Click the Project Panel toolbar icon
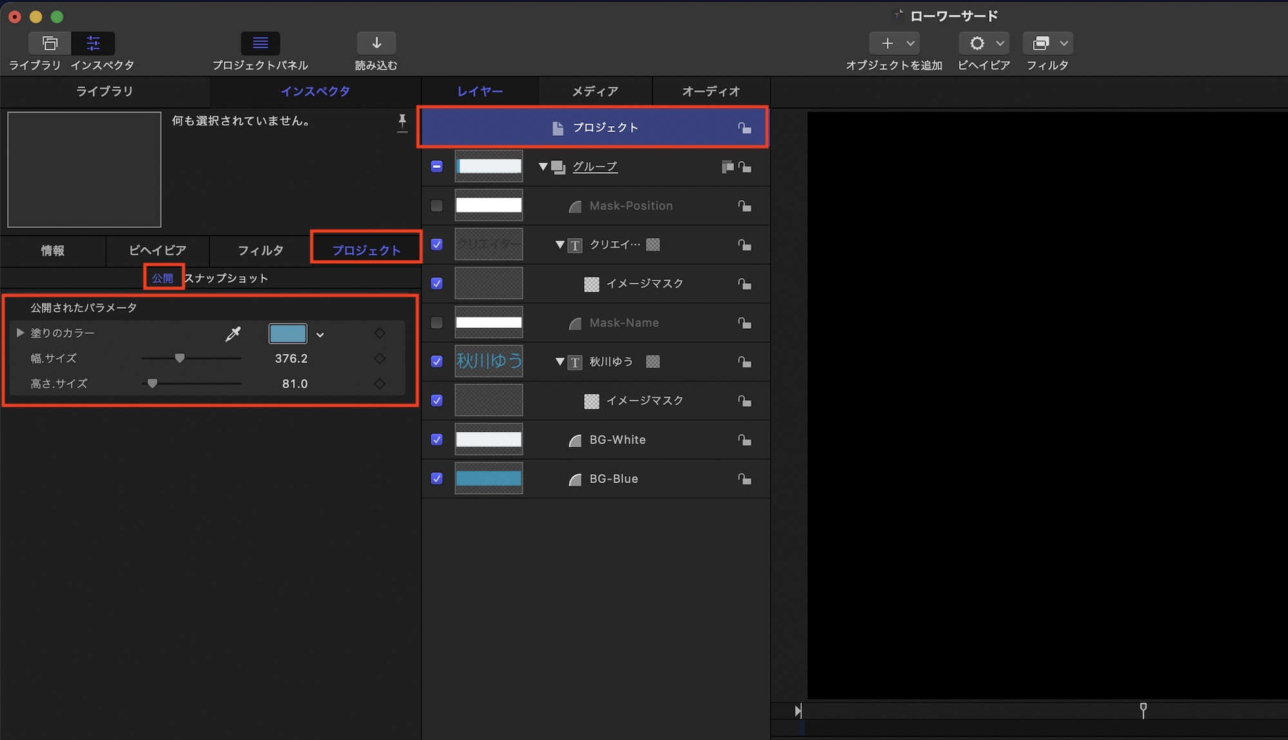This screenshot has width=1288, height=740. tap(260, 43)
